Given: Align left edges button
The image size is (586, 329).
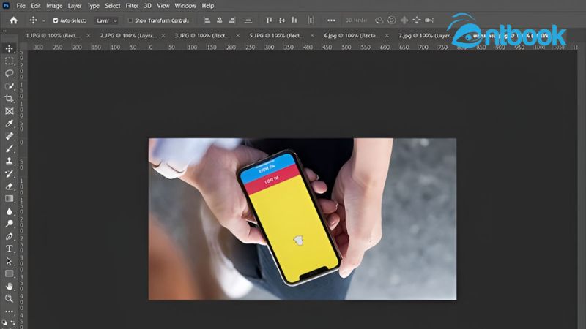Looking at the screenshot, I should pos(207,20).
